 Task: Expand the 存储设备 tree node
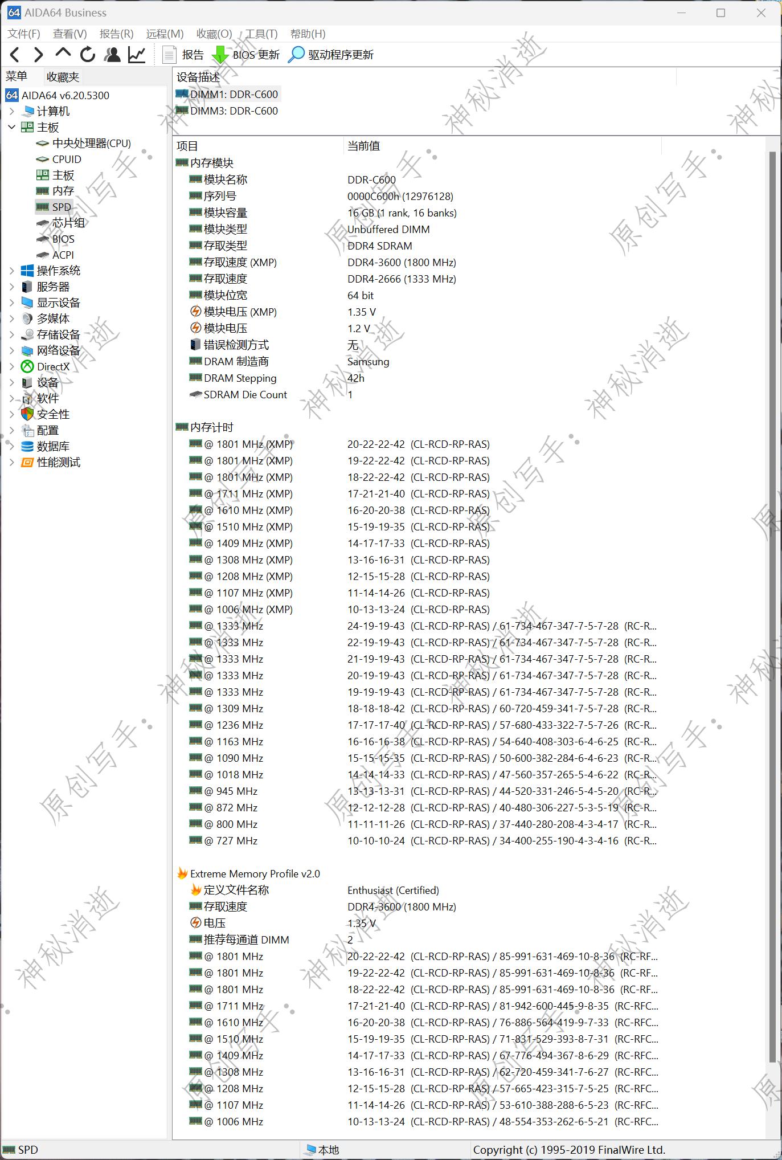pos(11,334)
